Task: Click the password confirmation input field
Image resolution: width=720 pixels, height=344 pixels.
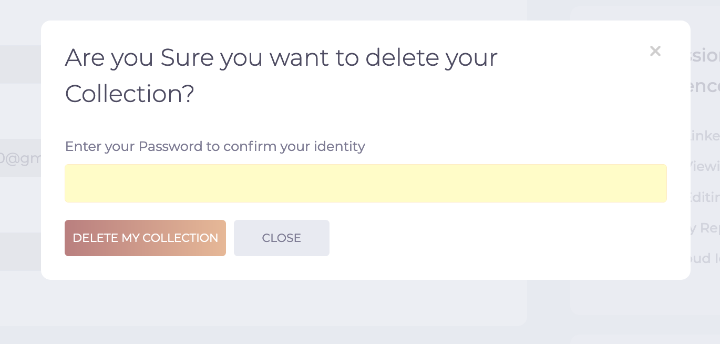Action: tap(365, 183)
